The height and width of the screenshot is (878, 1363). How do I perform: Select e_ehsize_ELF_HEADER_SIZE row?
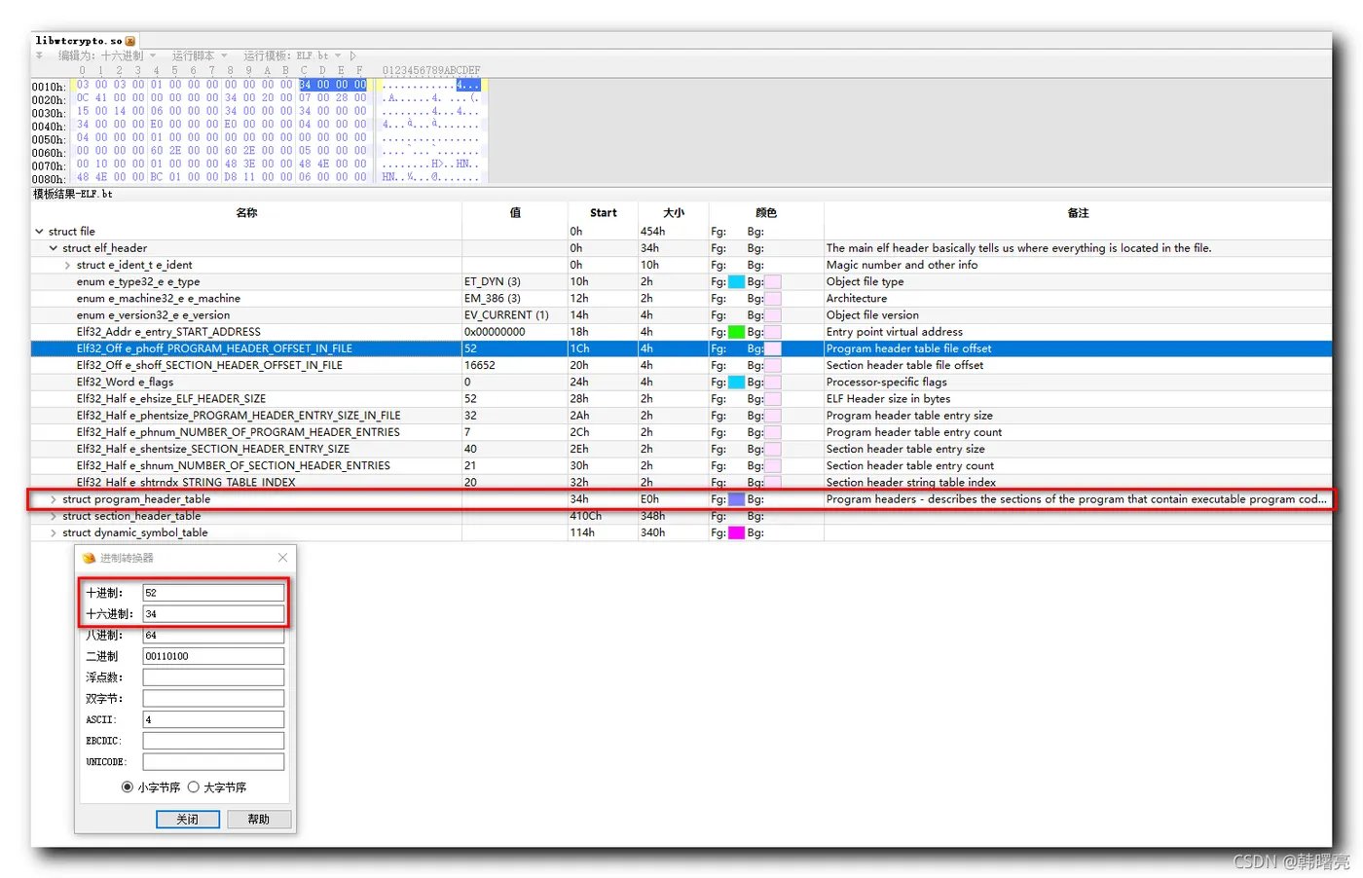681,398
